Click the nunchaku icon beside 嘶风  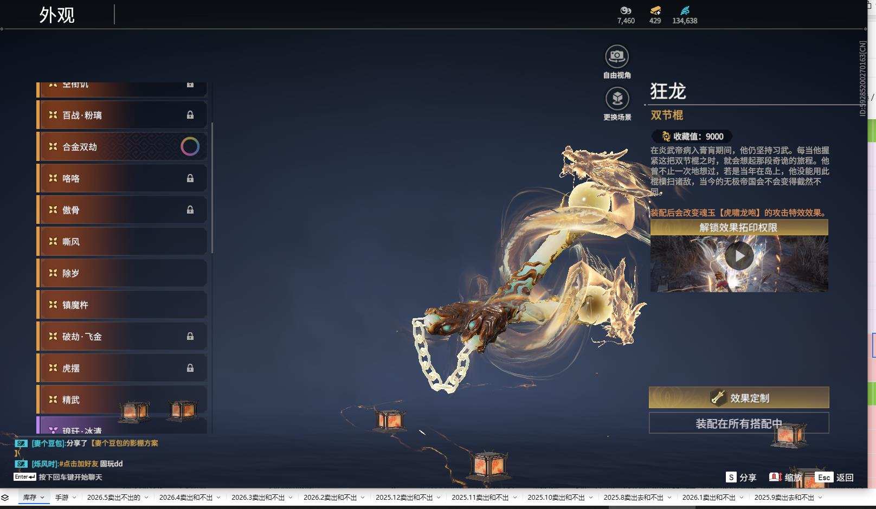pos(53,241)
